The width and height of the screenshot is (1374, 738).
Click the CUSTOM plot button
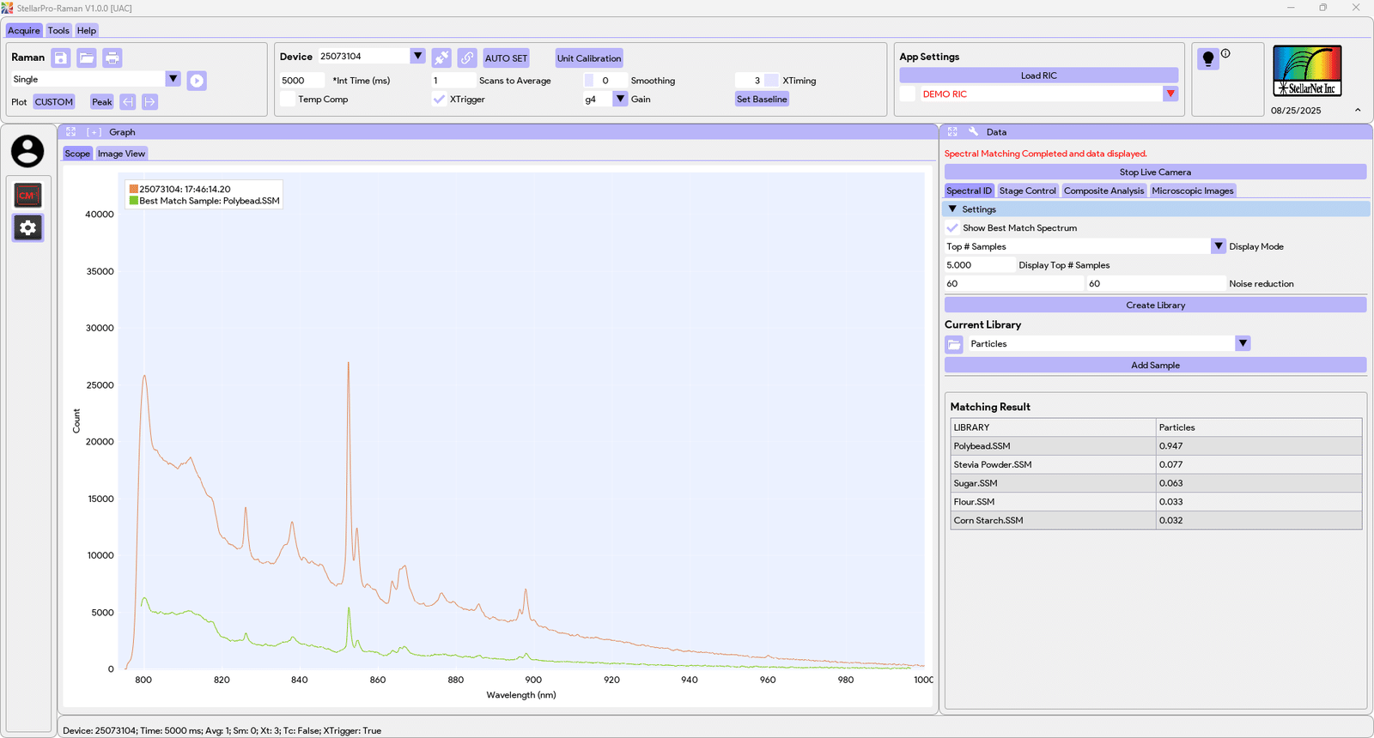pyautogui.click(x=54, y=102)
